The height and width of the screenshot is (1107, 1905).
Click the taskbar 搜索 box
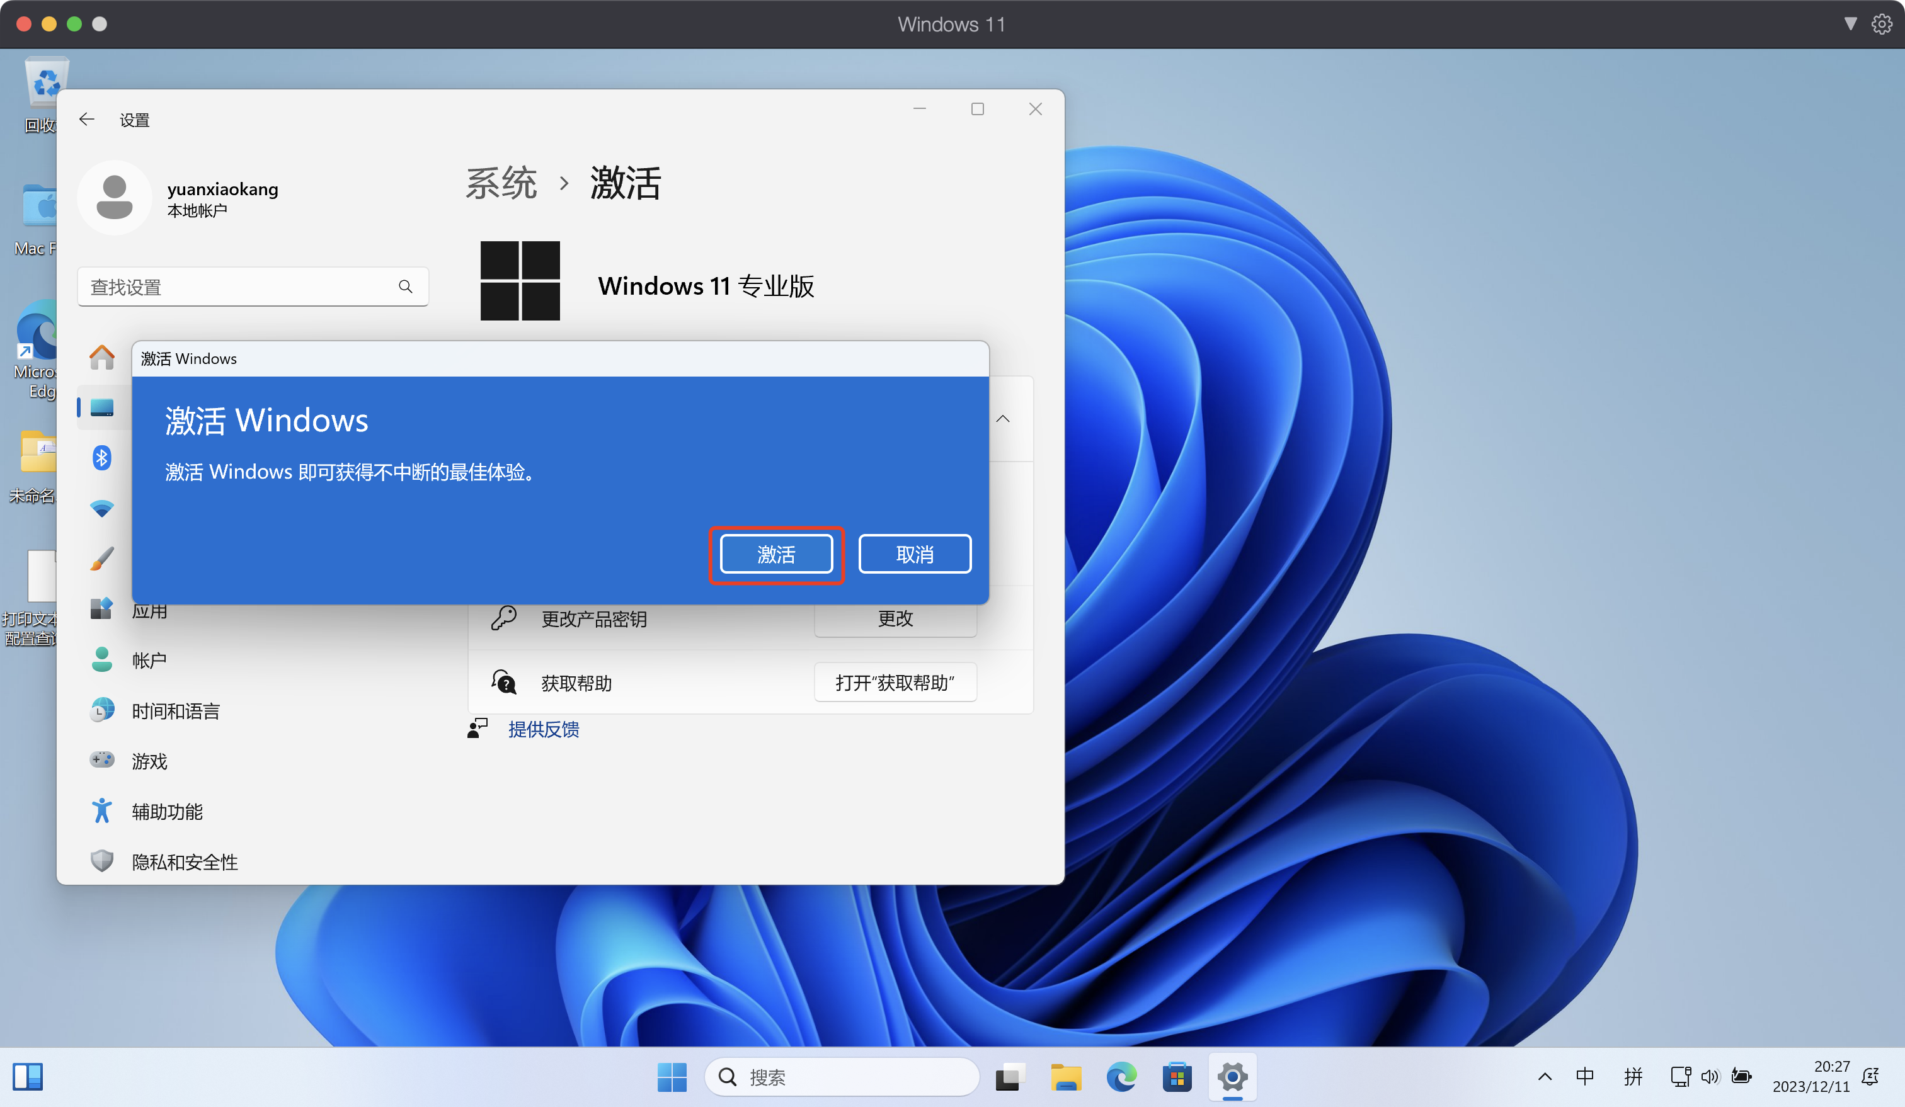842,1077
